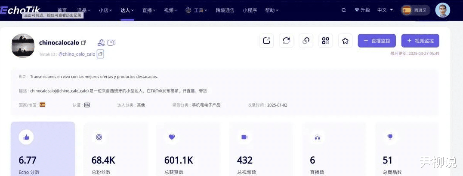
Task: Copy the chinocalocalo name icon
Action: (83, 42)
